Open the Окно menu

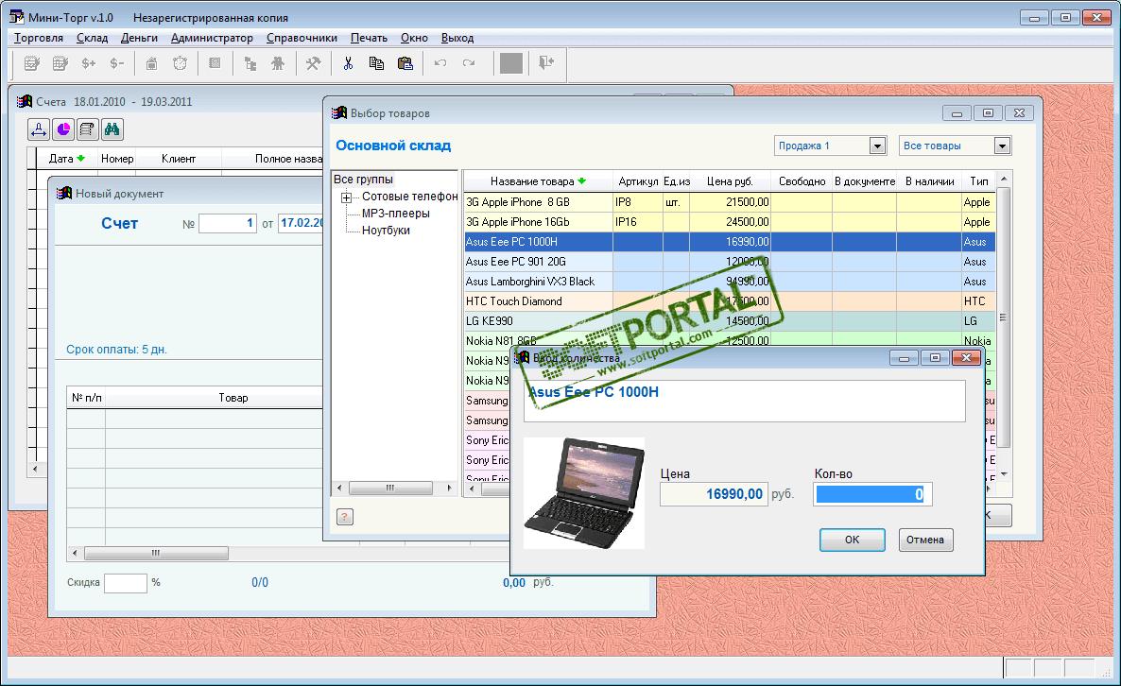coord(414,38)
